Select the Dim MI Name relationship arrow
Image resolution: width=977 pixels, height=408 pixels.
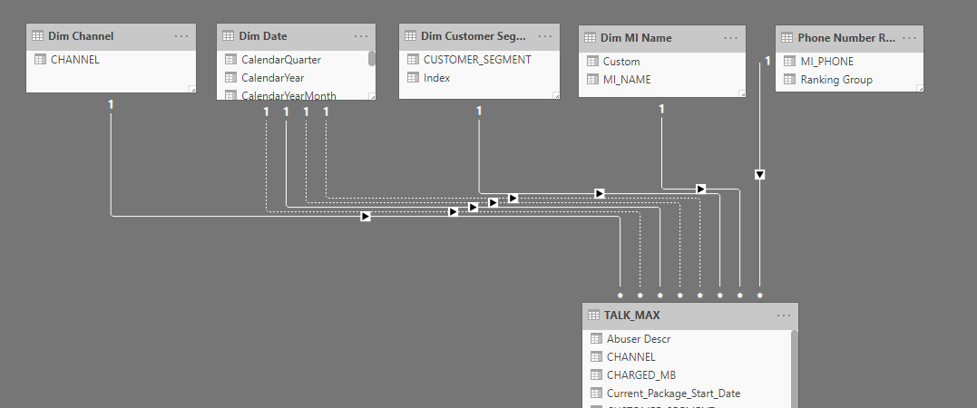pos(701,189)
